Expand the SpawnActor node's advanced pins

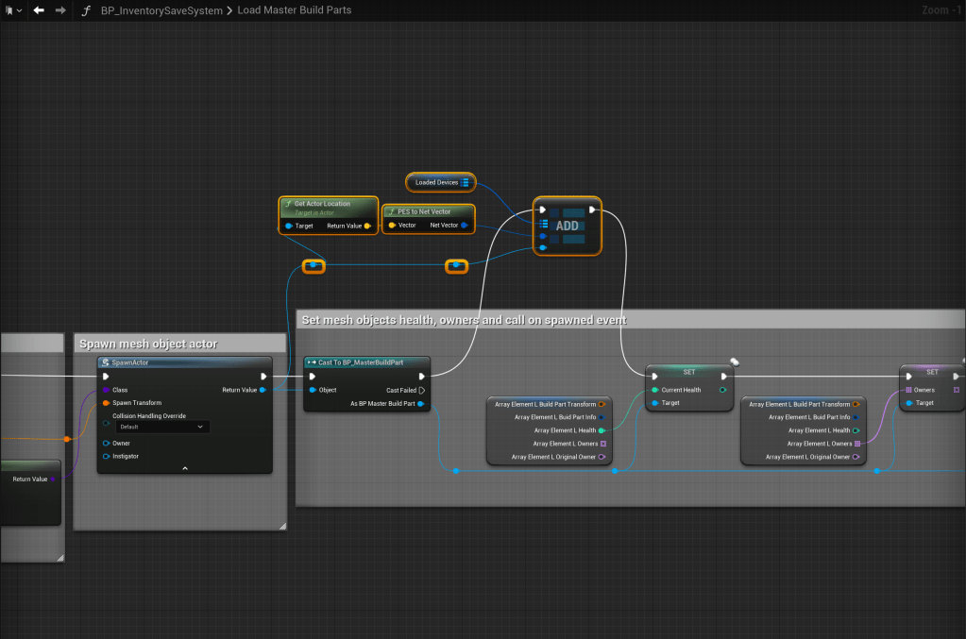(184, 467)
